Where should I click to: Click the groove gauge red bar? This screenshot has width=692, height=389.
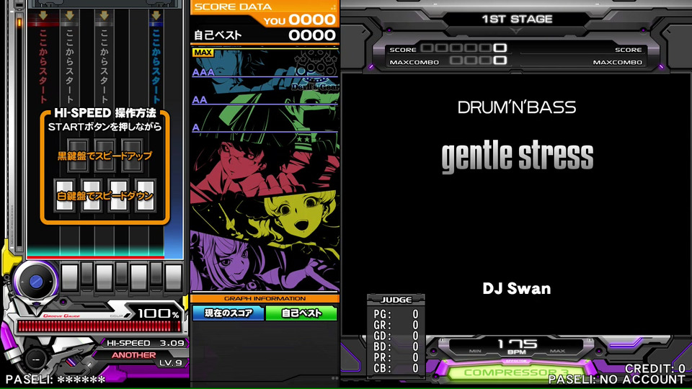point(99,326)
